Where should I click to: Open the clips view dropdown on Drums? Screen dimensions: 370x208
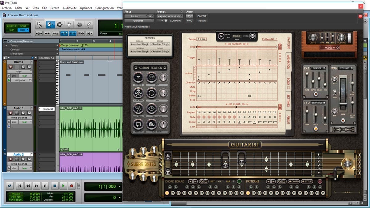tap(19, 71)
